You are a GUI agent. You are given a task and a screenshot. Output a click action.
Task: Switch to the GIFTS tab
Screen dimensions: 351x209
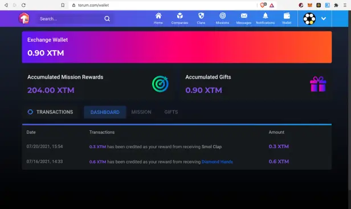[171, 112]
